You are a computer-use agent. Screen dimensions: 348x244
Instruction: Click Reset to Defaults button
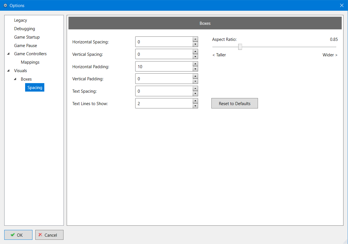pos(235,103)
